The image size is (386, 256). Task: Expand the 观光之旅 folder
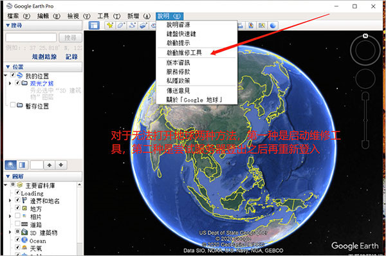[10, 83]
